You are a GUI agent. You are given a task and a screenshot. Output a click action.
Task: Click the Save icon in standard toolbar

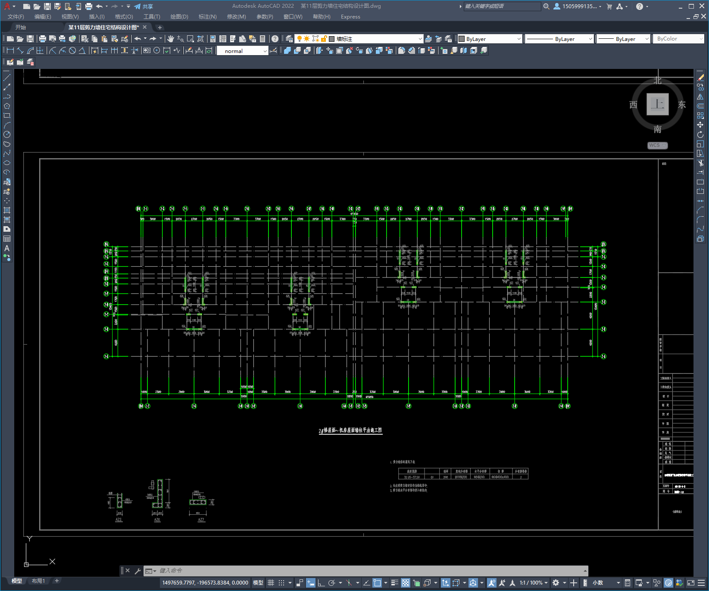[30, 39]
